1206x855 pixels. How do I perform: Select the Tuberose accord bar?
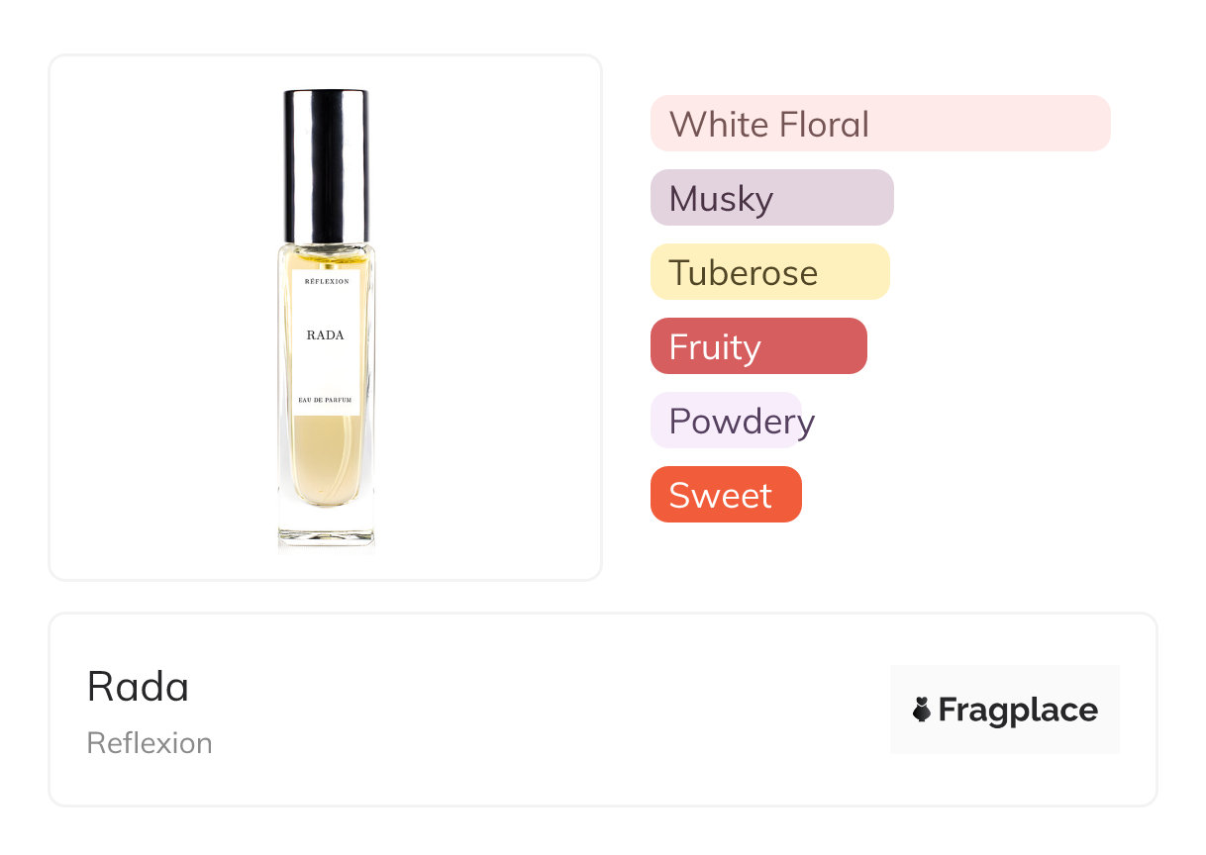coord(770,272)
